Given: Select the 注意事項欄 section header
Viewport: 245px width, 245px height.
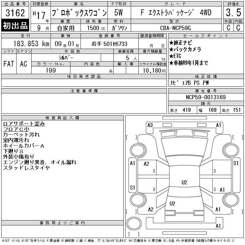Looking at the screenshot, I should (84, 91).
